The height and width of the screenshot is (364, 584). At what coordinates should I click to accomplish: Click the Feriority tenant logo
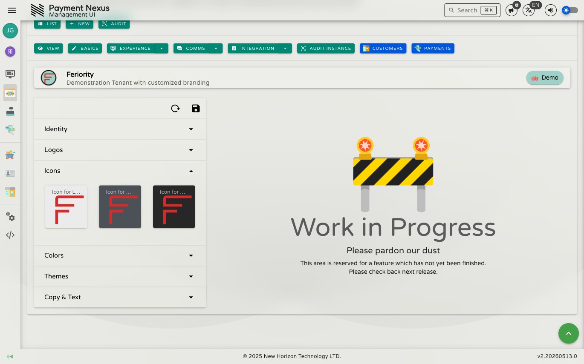pos(49,78)
